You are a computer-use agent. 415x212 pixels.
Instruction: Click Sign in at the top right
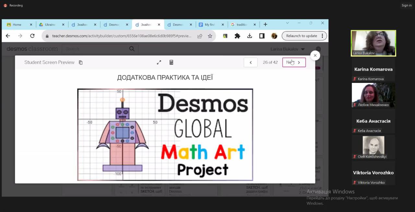[407, 6]
